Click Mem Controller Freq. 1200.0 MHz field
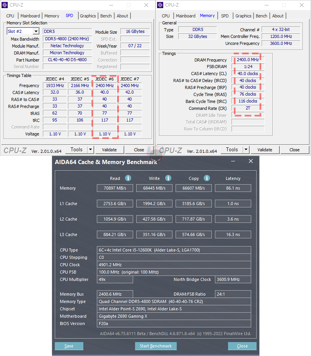Screen dimensions: 311x356 [x=281, y=36]
